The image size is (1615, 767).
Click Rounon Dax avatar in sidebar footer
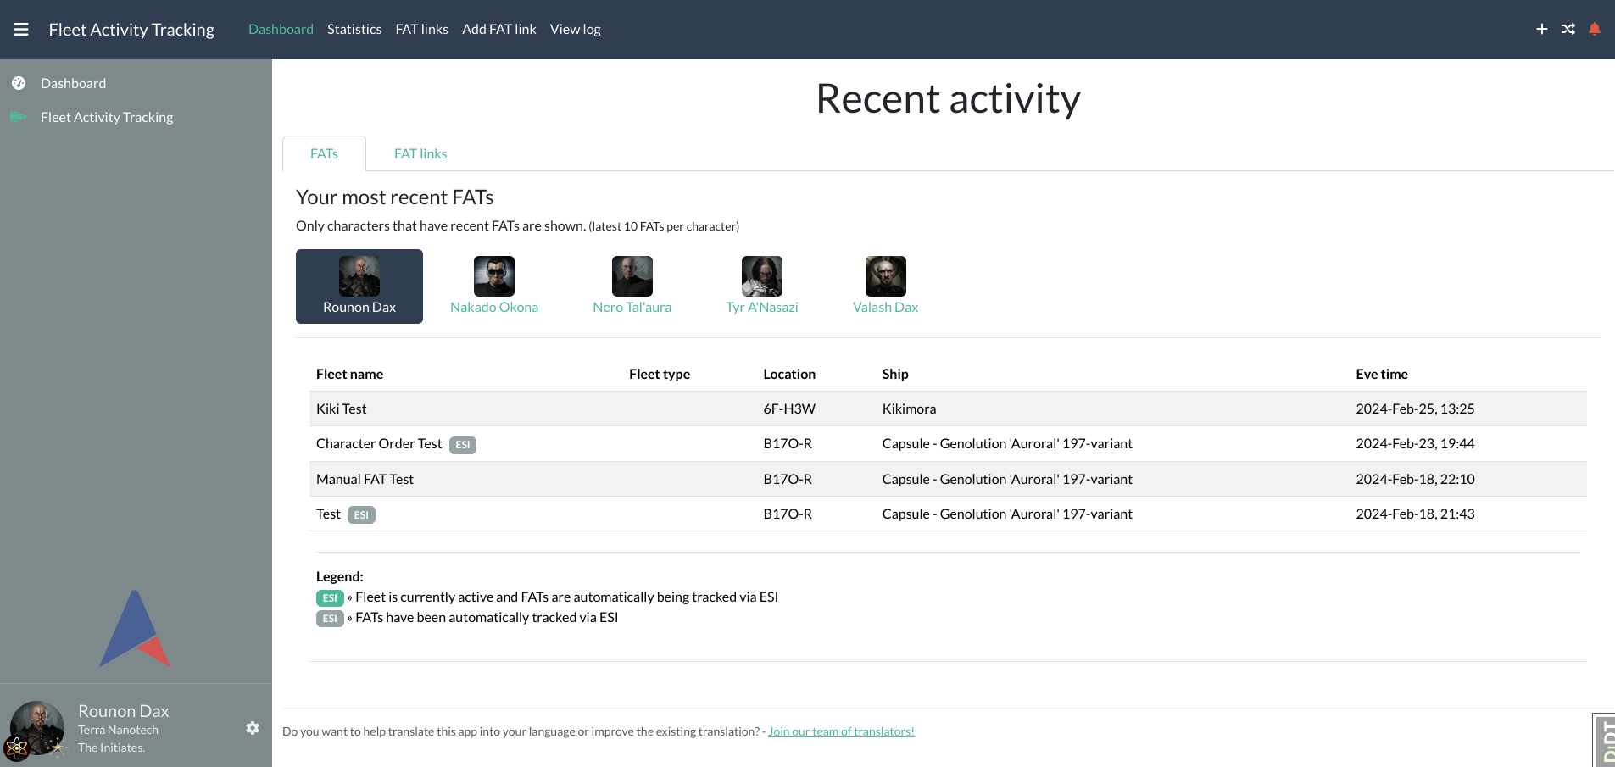coord(37,727)
